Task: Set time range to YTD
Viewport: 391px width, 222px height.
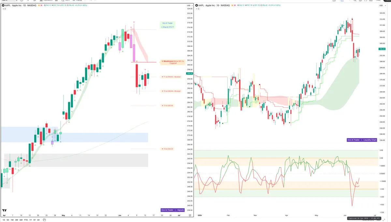Action: pyautogui.click(x=26, y=220)
